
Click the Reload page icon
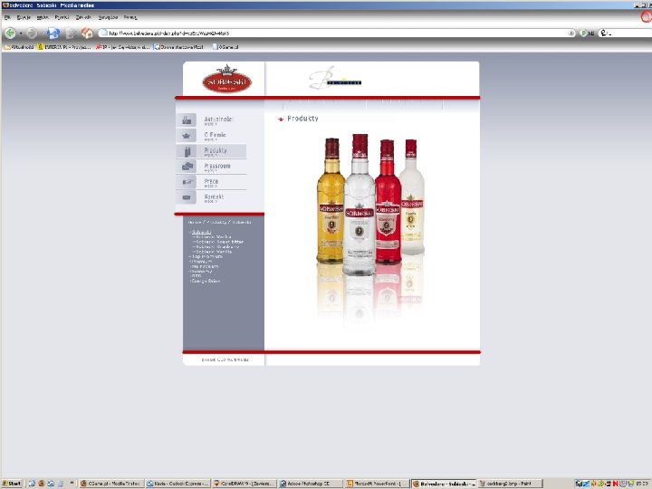coord(53,33)
